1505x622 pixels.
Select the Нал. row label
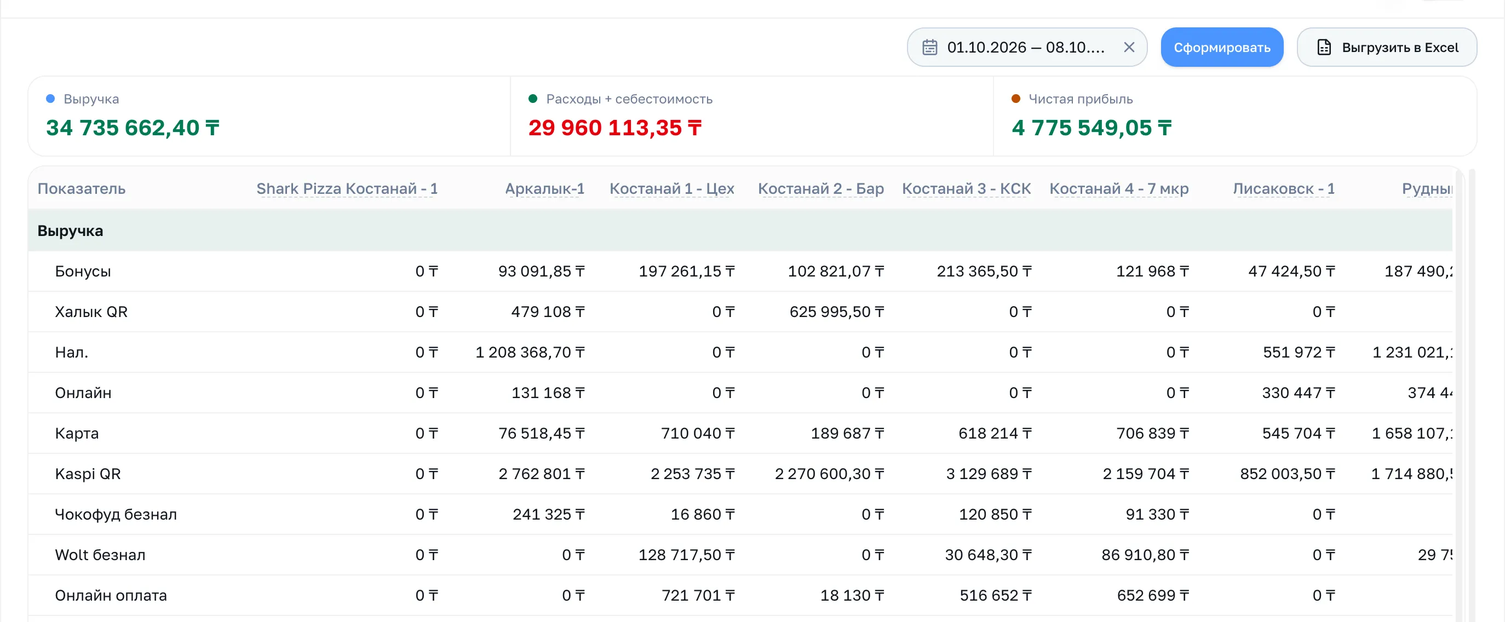[x=71, y=352]
